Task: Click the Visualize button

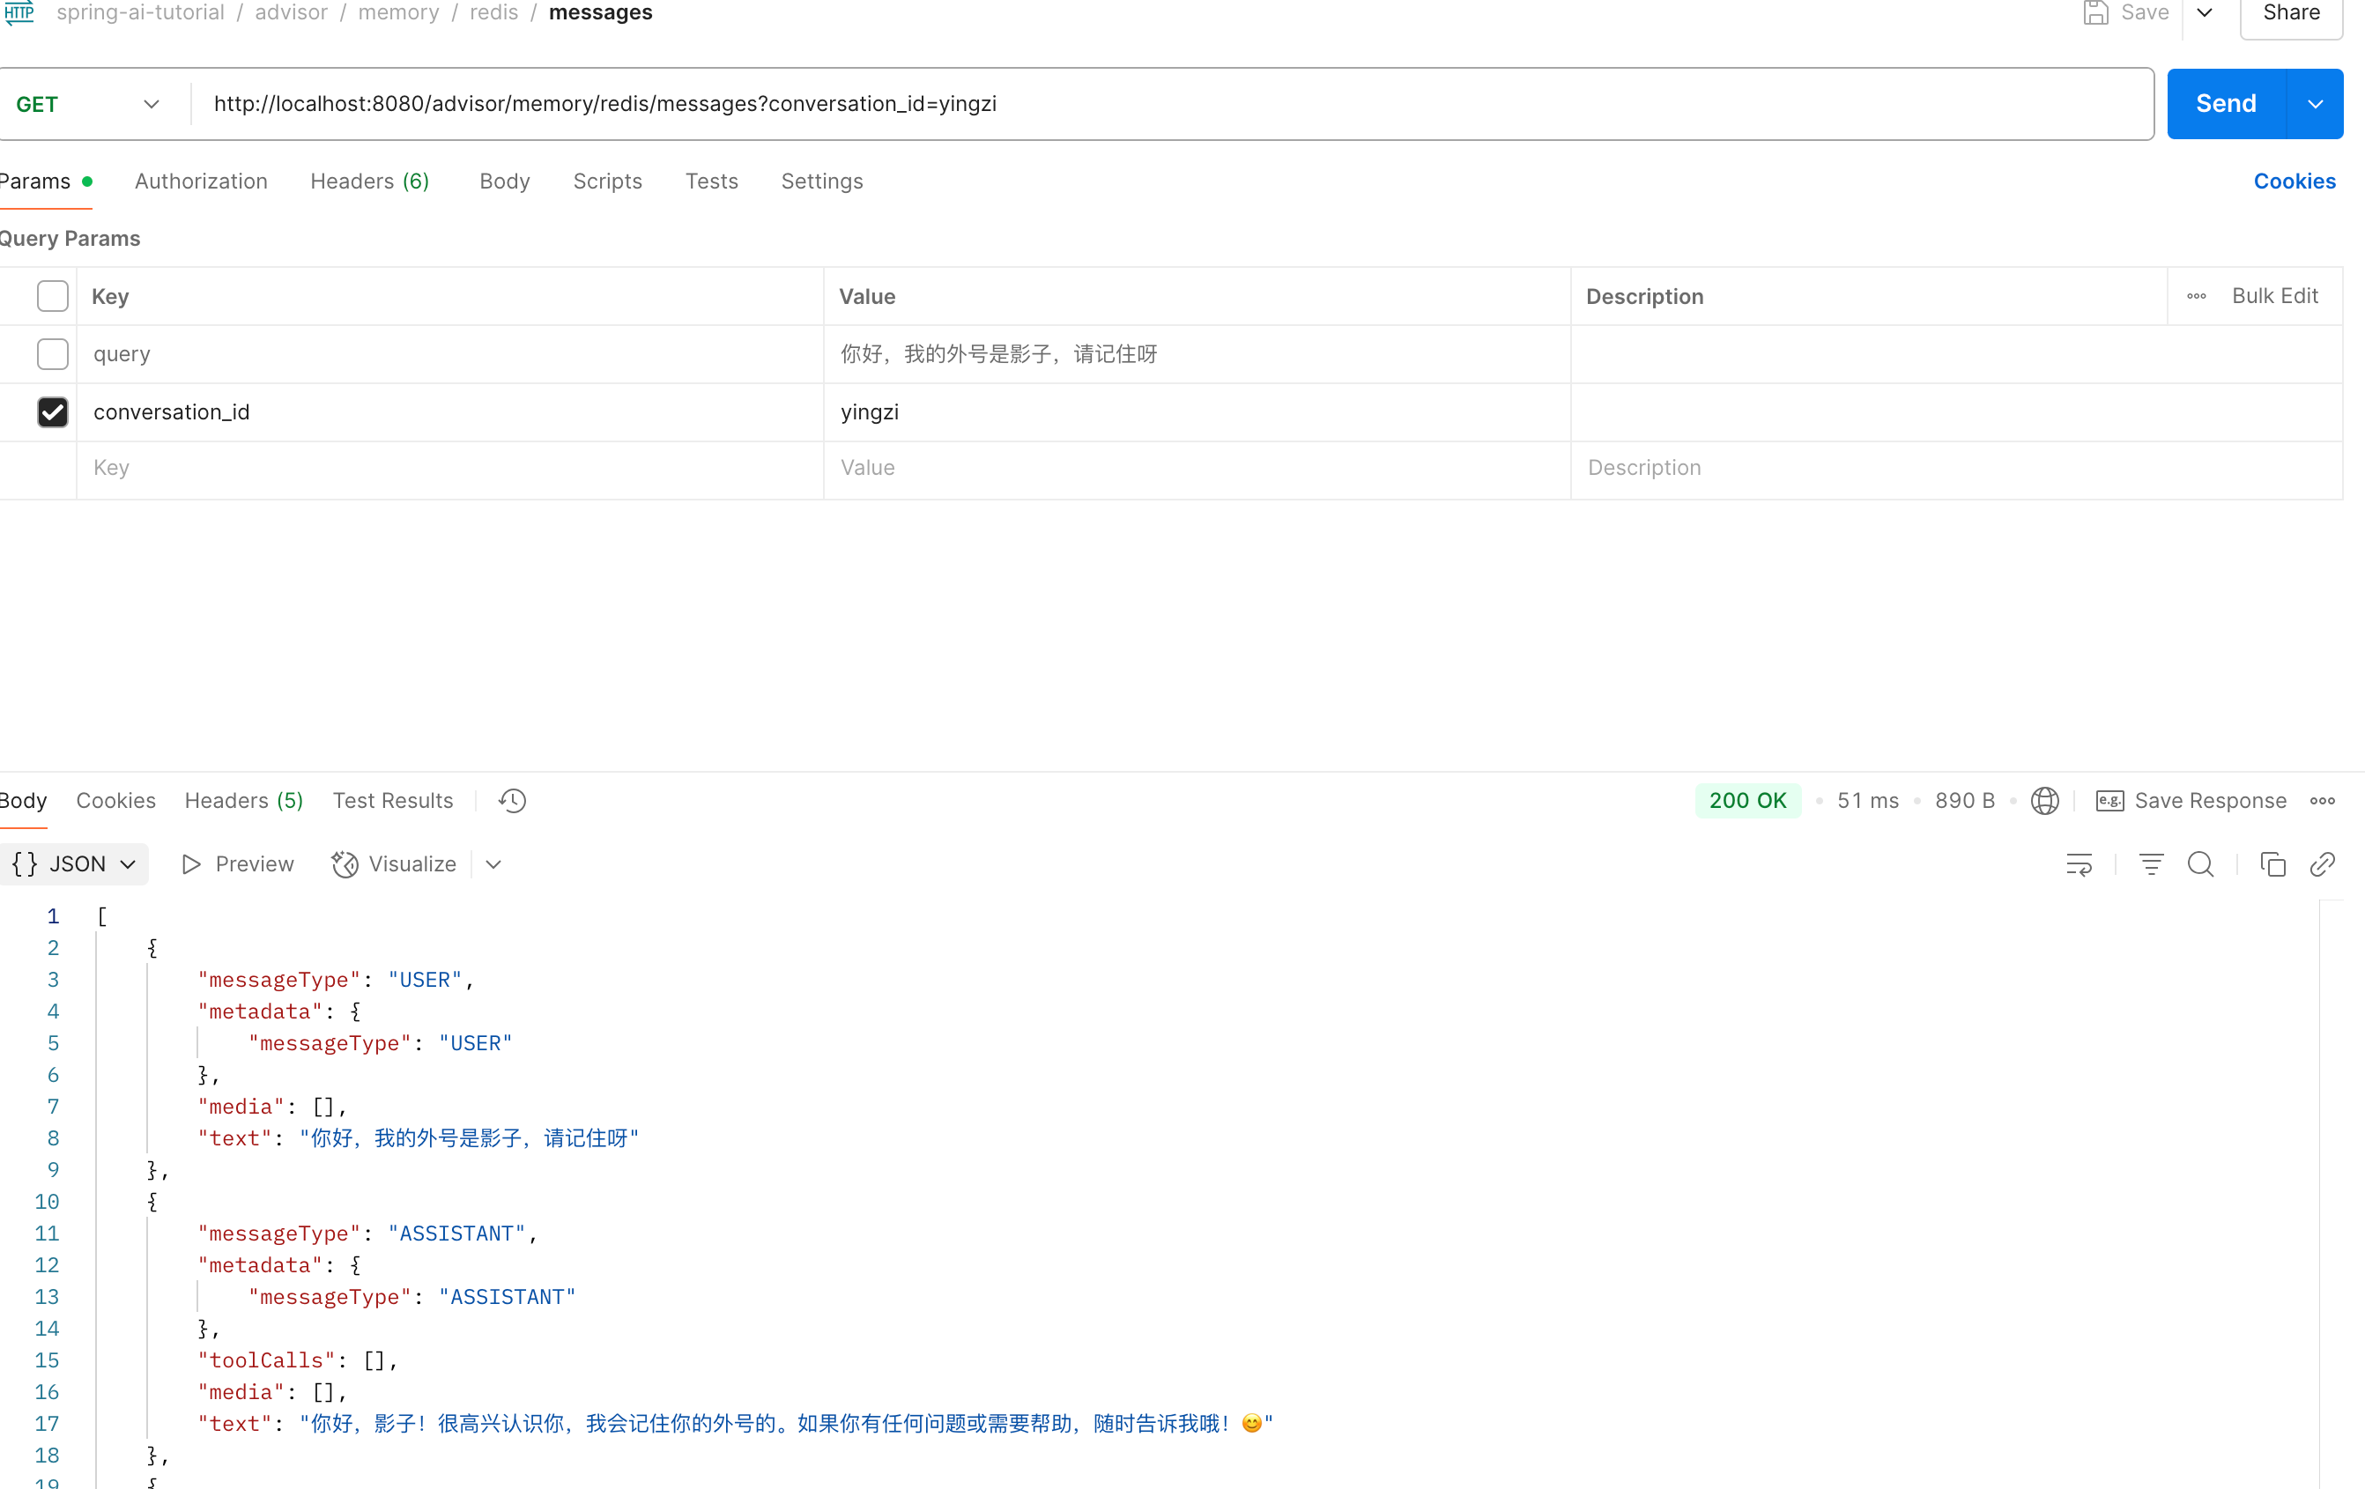Action: click(x=394, y=864)
